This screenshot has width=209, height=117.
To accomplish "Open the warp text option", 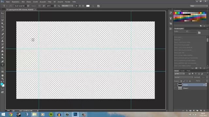I will coord(93,6).
